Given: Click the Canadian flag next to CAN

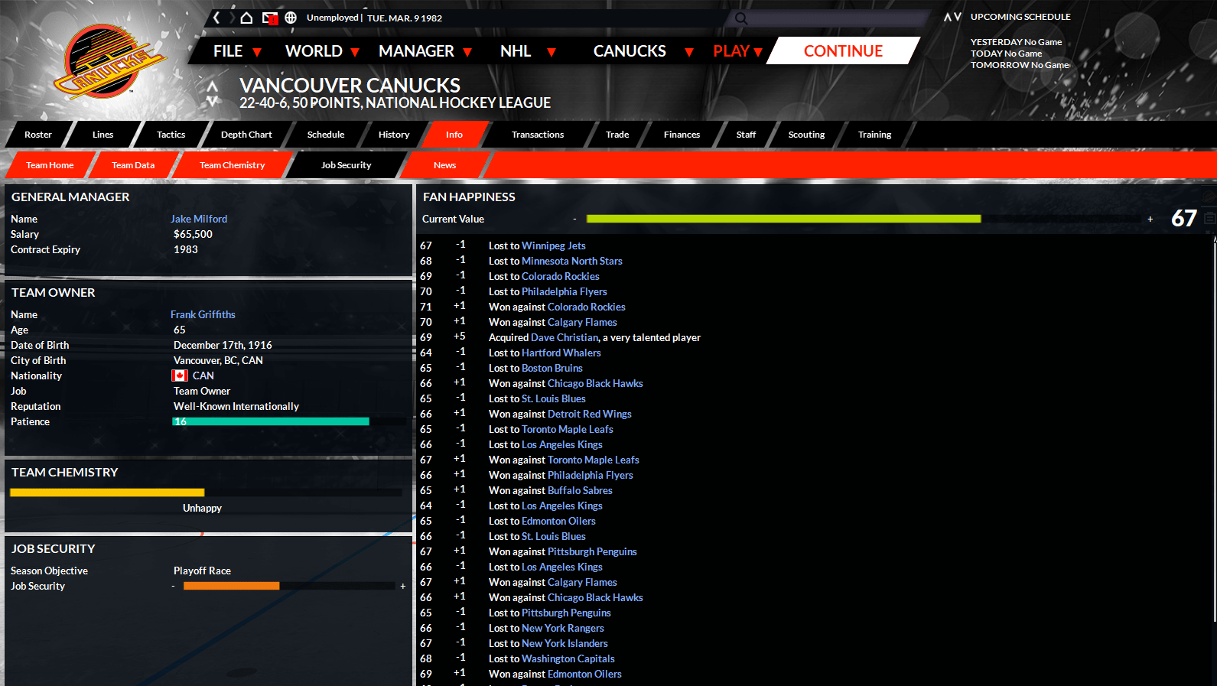Looking at the screenshot, I should click(x=180, y=376).
